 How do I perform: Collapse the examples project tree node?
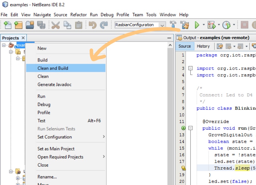click(x=3, y=45)
